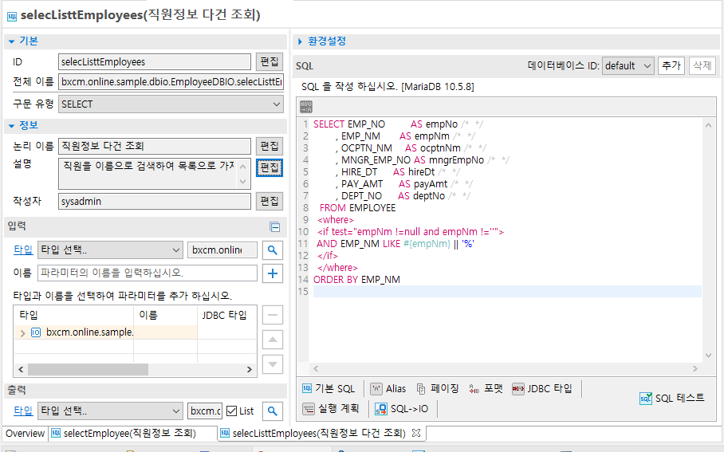
Task: Switch to selectEmployee(직원정보 조회) tab
Action: click(x=130, y=434)
